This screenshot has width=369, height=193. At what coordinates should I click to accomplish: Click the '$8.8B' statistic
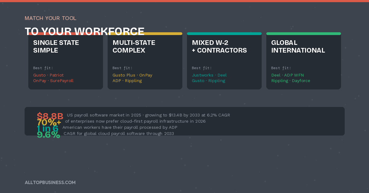click(x=50, y=116)
